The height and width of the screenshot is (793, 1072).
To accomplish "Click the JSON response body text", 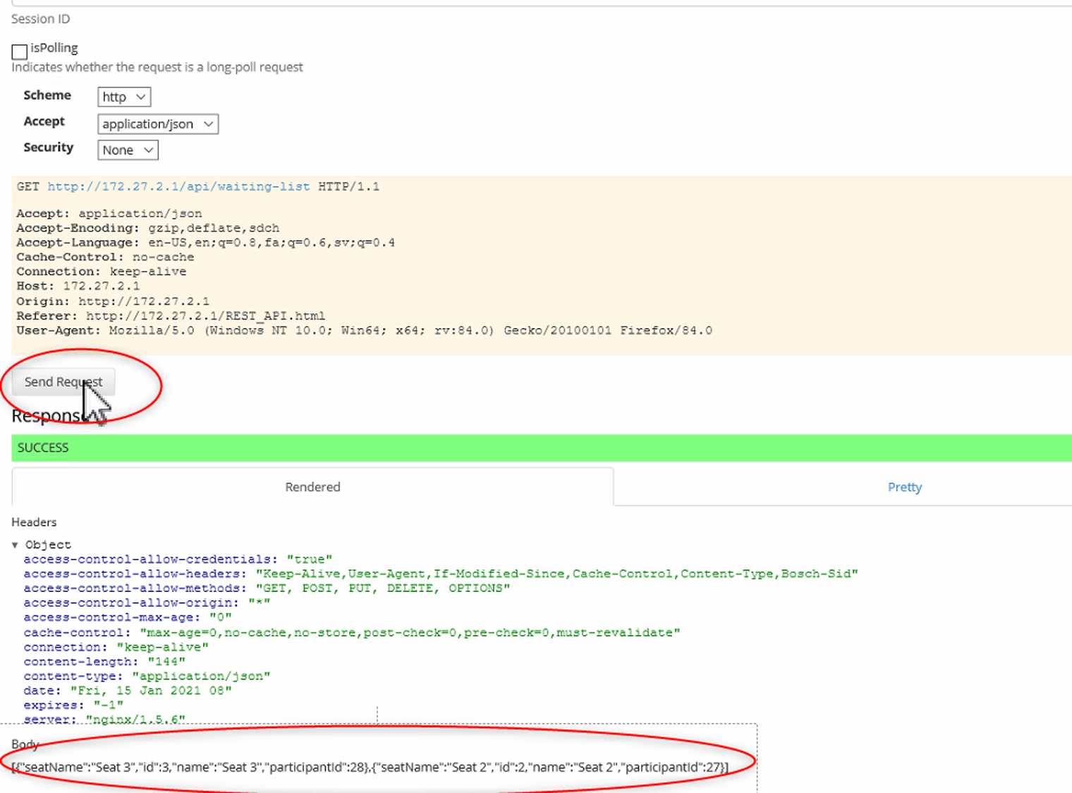I will tap(370, 767).
